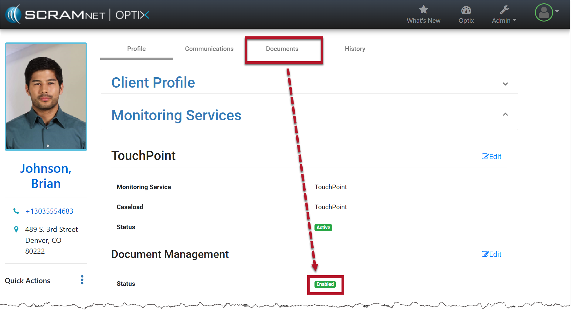The image size is (571, 311).
Task: Open Quick Actions three-dot menu
Action: click(x=82, y=280)
